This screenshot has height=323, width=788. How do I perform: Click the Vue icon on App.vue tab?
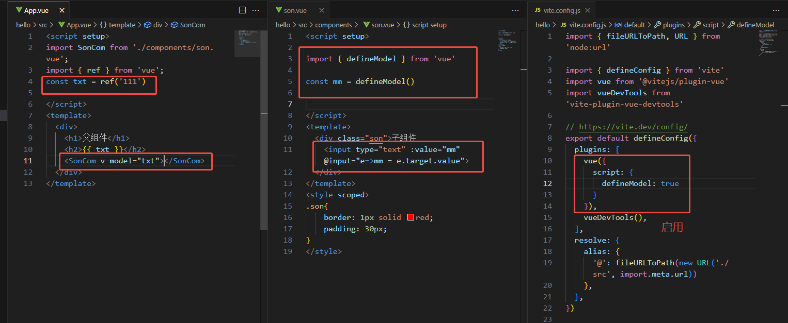[x=19, y=10]
